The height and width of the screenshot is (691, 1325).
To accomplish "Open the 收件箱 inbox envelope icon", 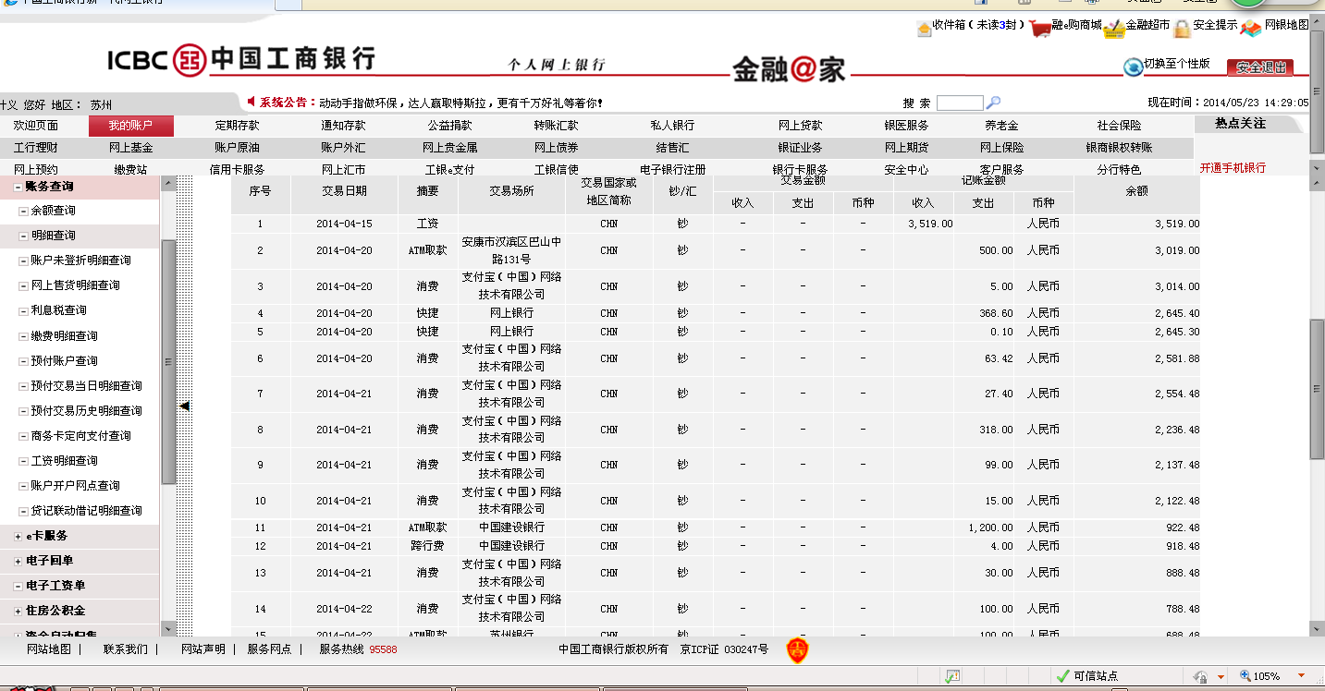I will 924,28.
